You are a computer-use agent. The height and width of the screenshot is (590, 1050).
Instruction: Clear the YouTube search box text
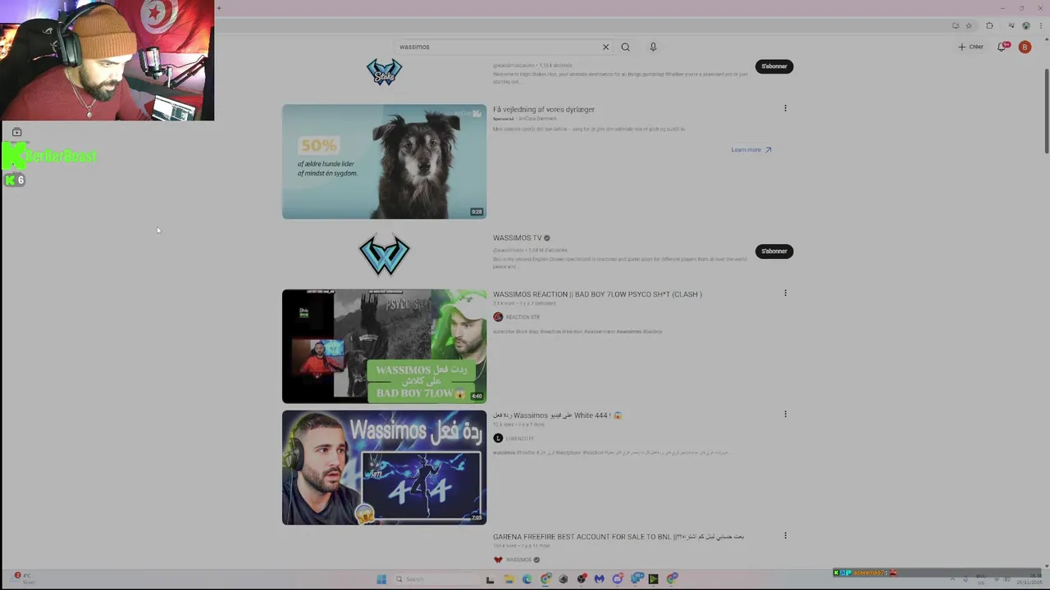coord(605,47)
